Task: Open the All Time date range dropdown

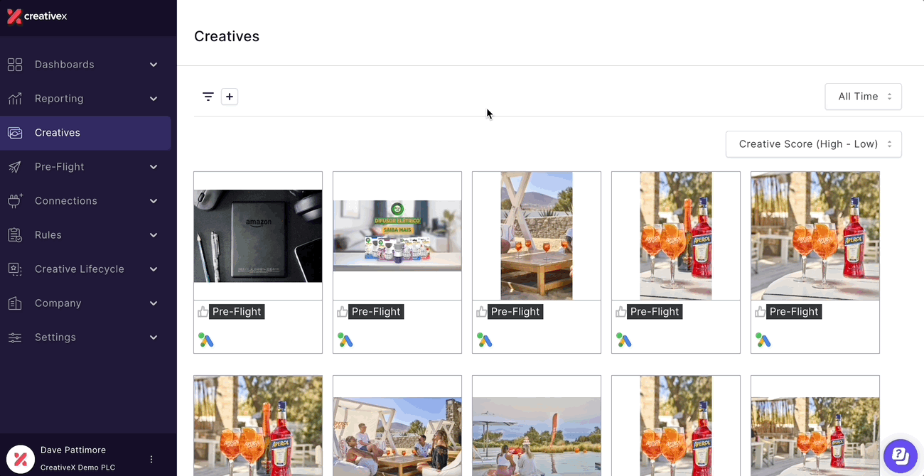Action: [x=863, y=97]
